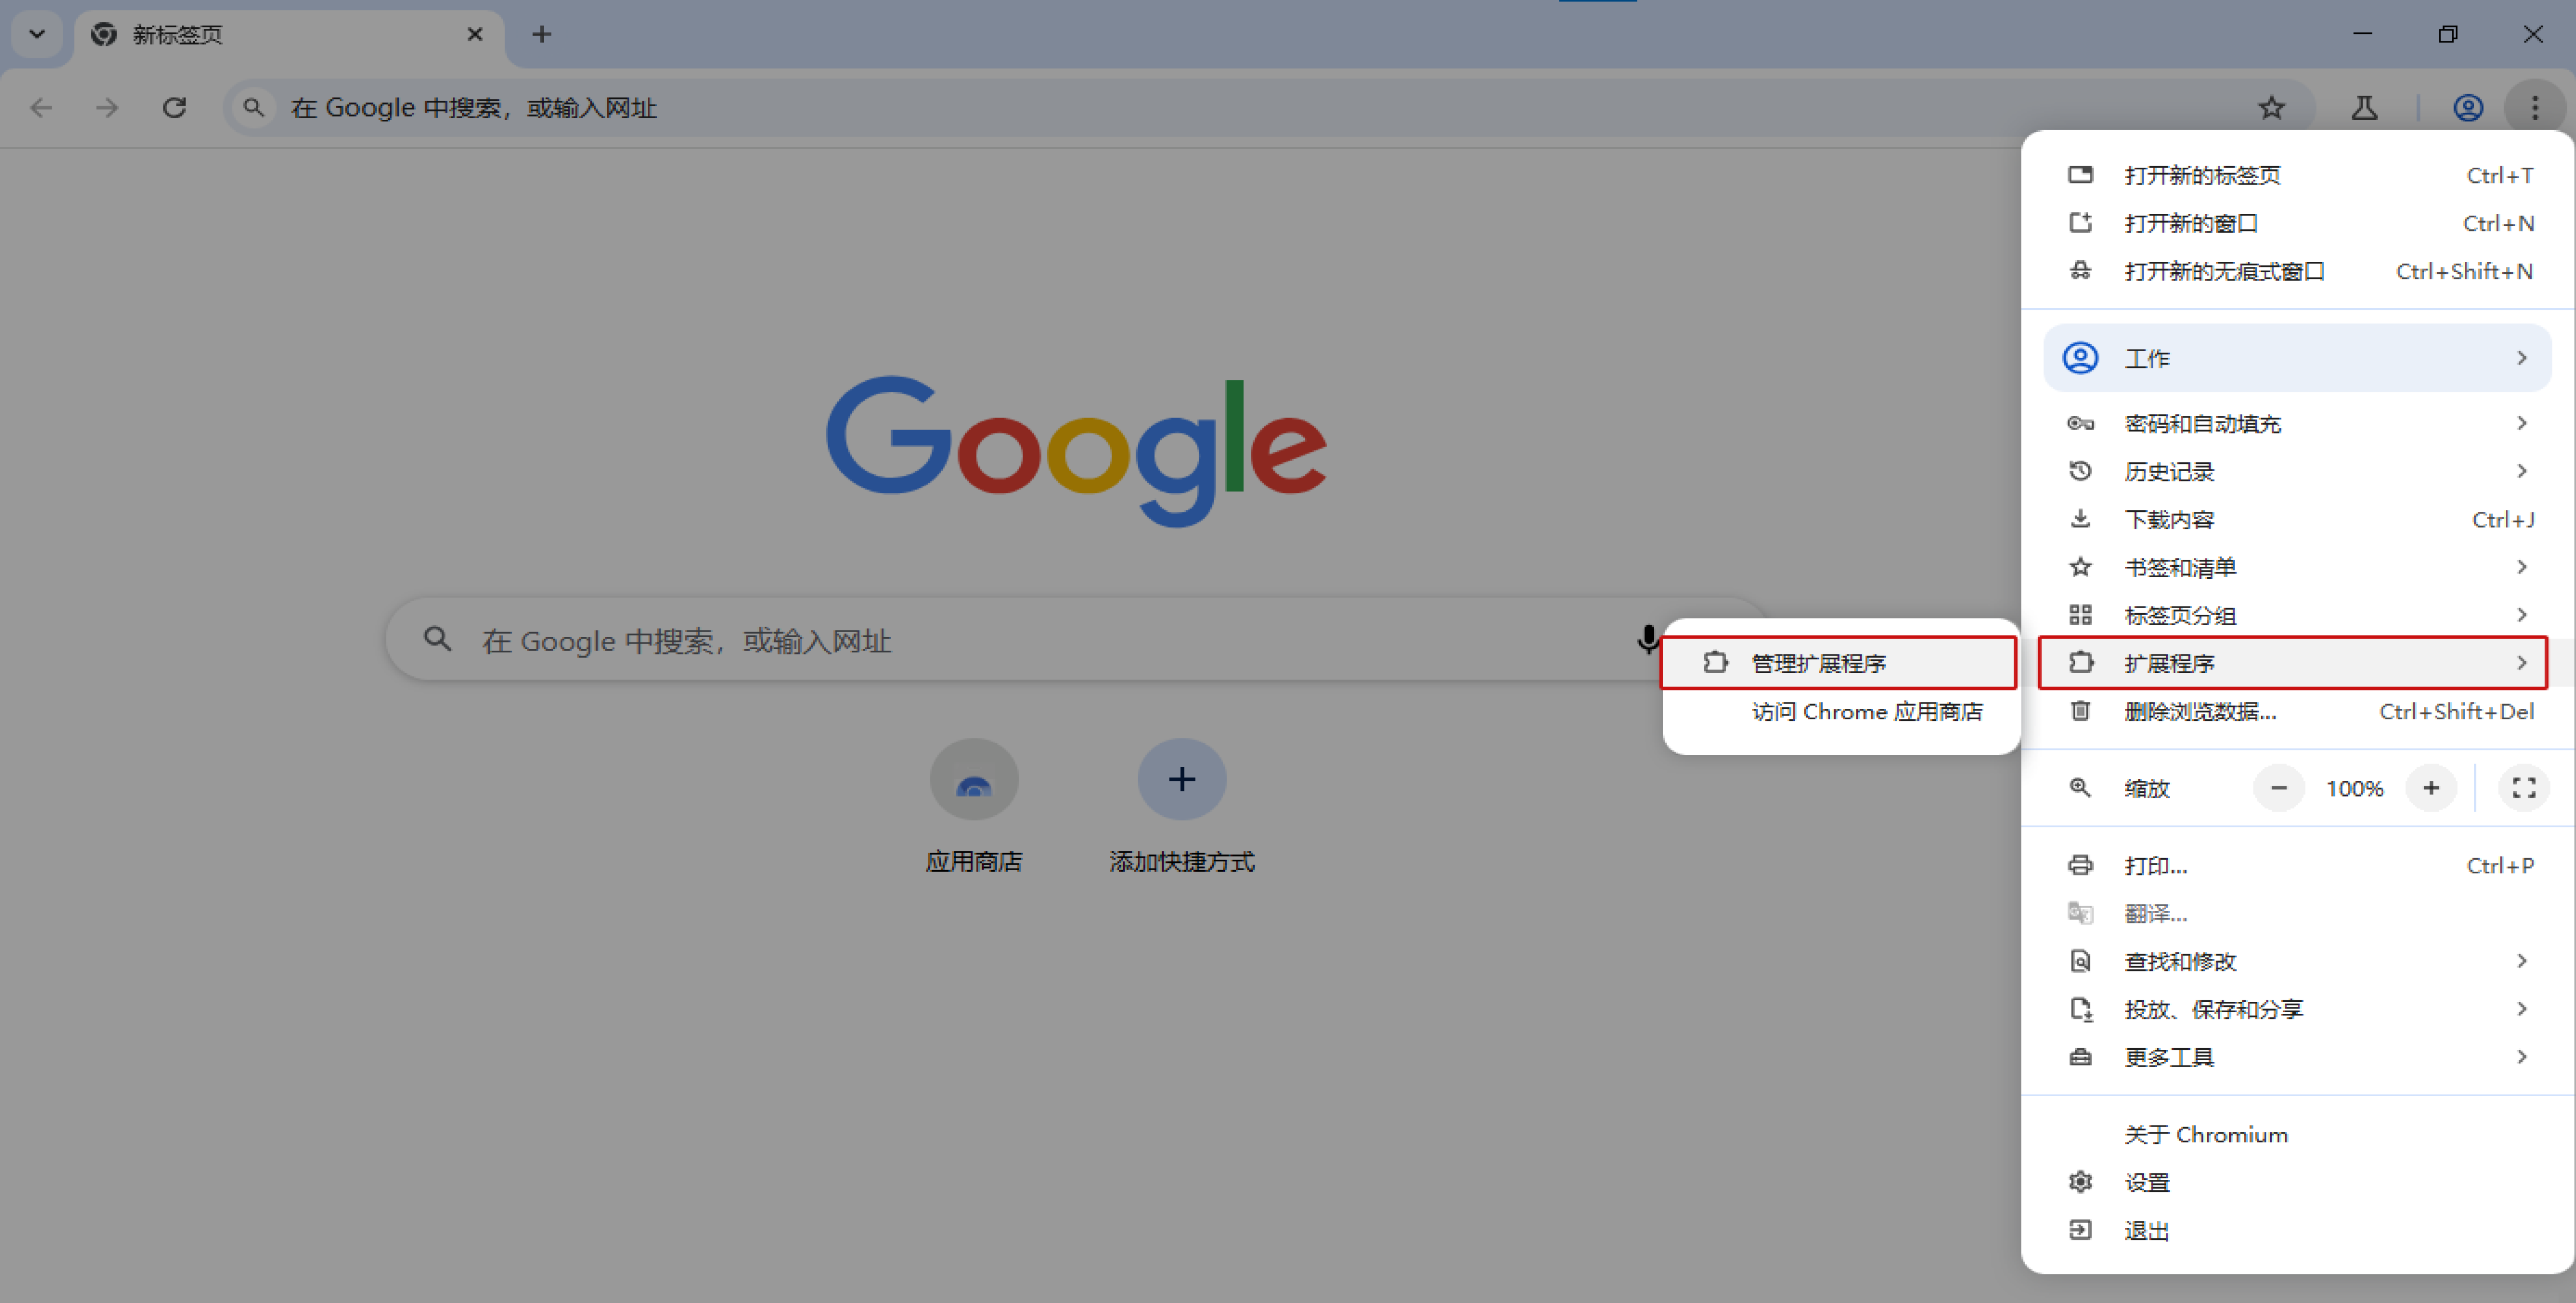Choose 打开新的无痕式窗口 menu item
This screenshot has height=1303, width=2576.
click(x=2297, y=271)
